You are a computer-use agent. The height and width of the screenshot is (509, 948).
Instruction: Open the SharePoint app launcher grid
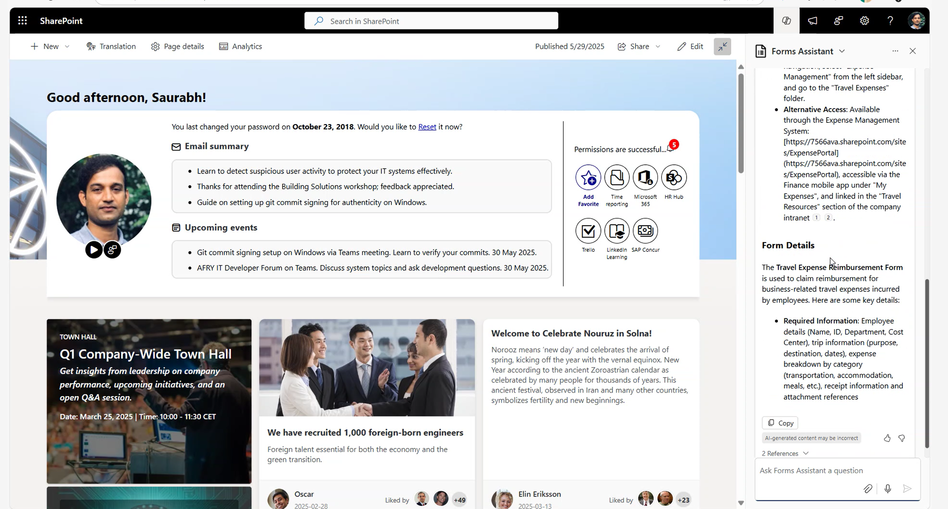coord(23,20)
